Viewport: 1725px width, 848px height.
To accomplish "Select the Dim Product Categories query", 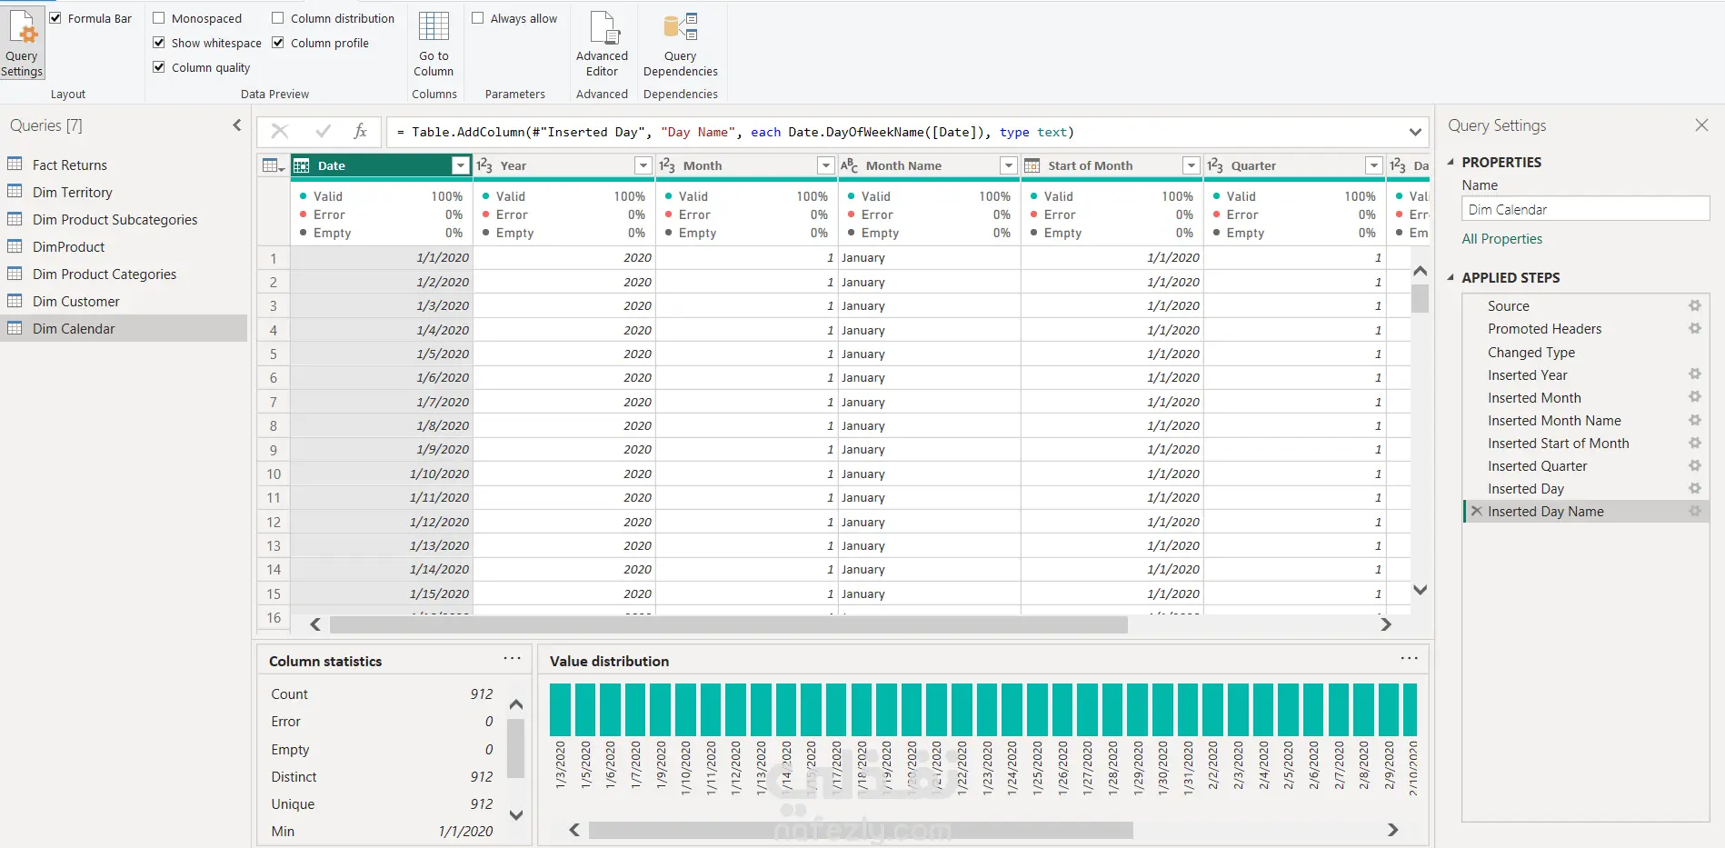I will tap(124, 274).
